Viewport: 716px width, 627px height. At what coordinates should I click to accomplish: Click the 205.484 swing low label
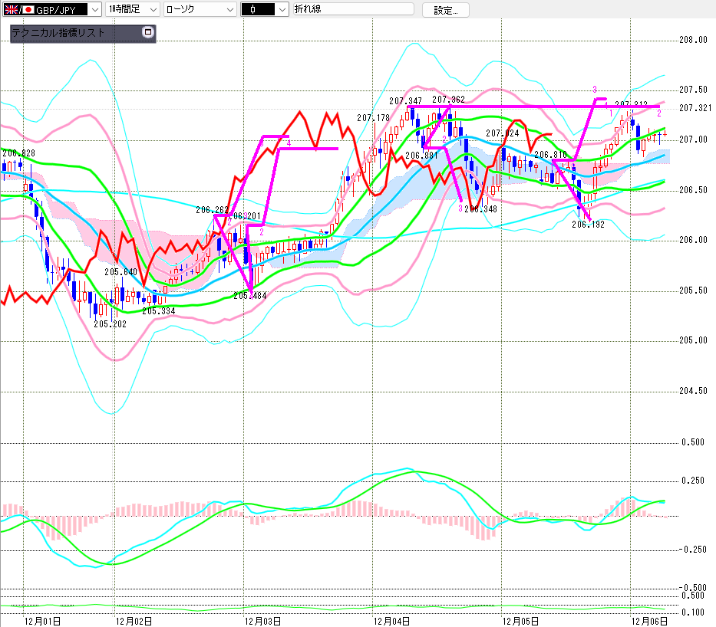249,296
